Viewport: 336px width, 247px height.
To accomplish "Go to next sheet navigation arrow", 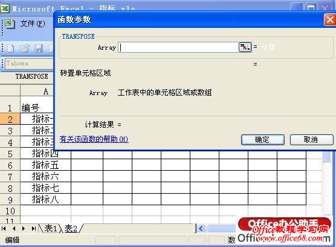I will coord(24,229).
